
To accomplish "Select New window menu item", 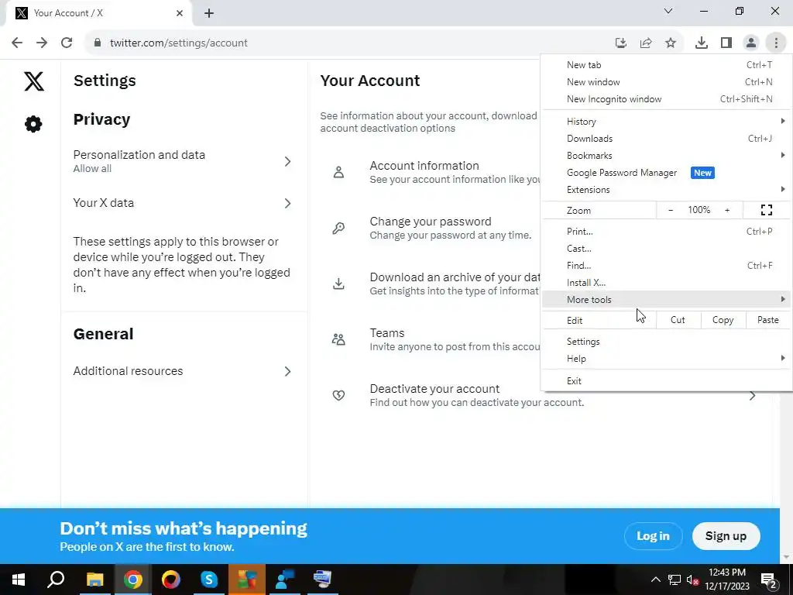I will point(665,82).
